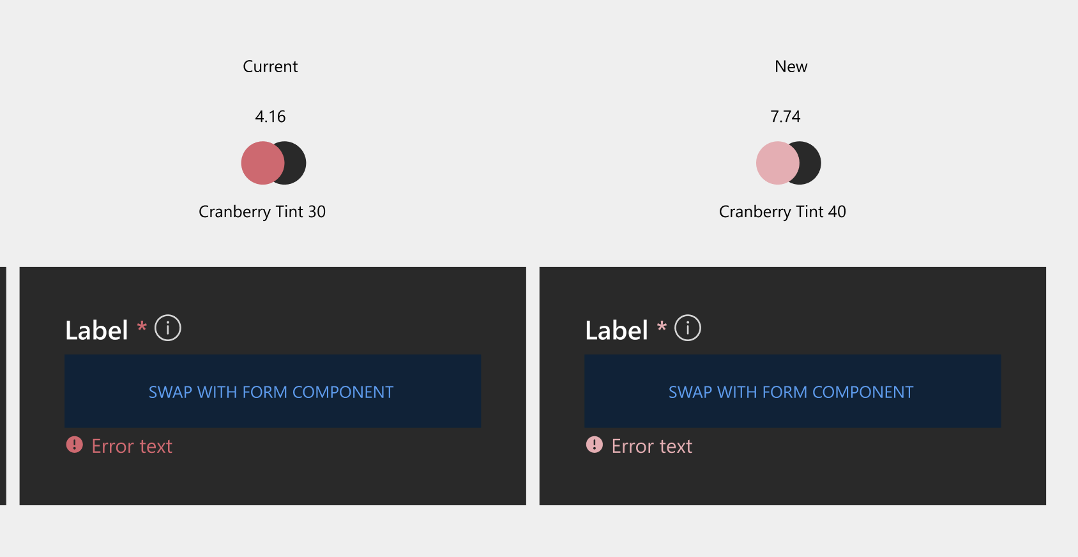Click the error exclamation icon in the Current card

74,445
